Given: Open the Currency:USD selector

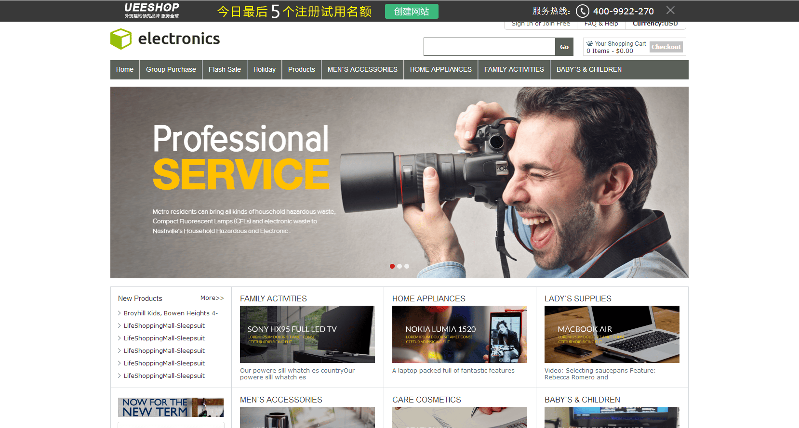Looking at the screenshot, I should (655, 24).
